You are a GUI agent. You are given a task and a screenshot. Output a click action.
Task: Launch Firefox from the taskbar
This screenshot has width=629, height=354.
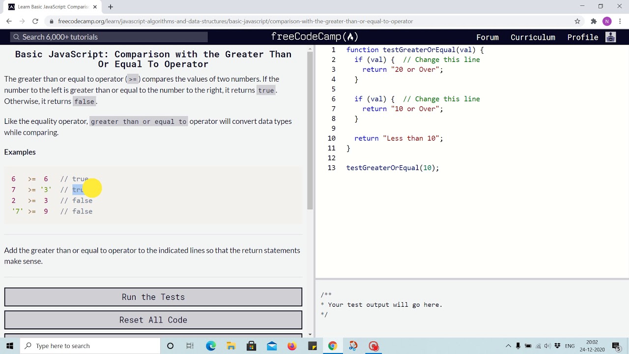pos(292,346)
